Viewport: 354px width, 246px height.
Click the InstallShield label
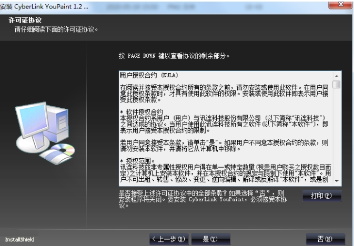[x=19, y=240]
